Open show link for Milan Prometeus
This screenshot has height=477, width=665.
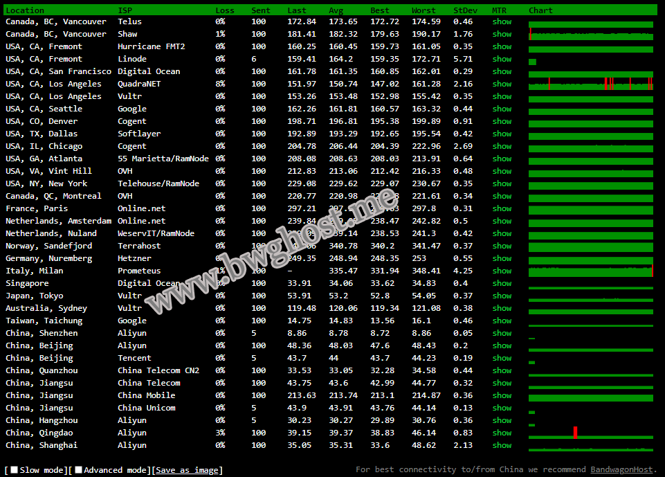pos(502,271)
